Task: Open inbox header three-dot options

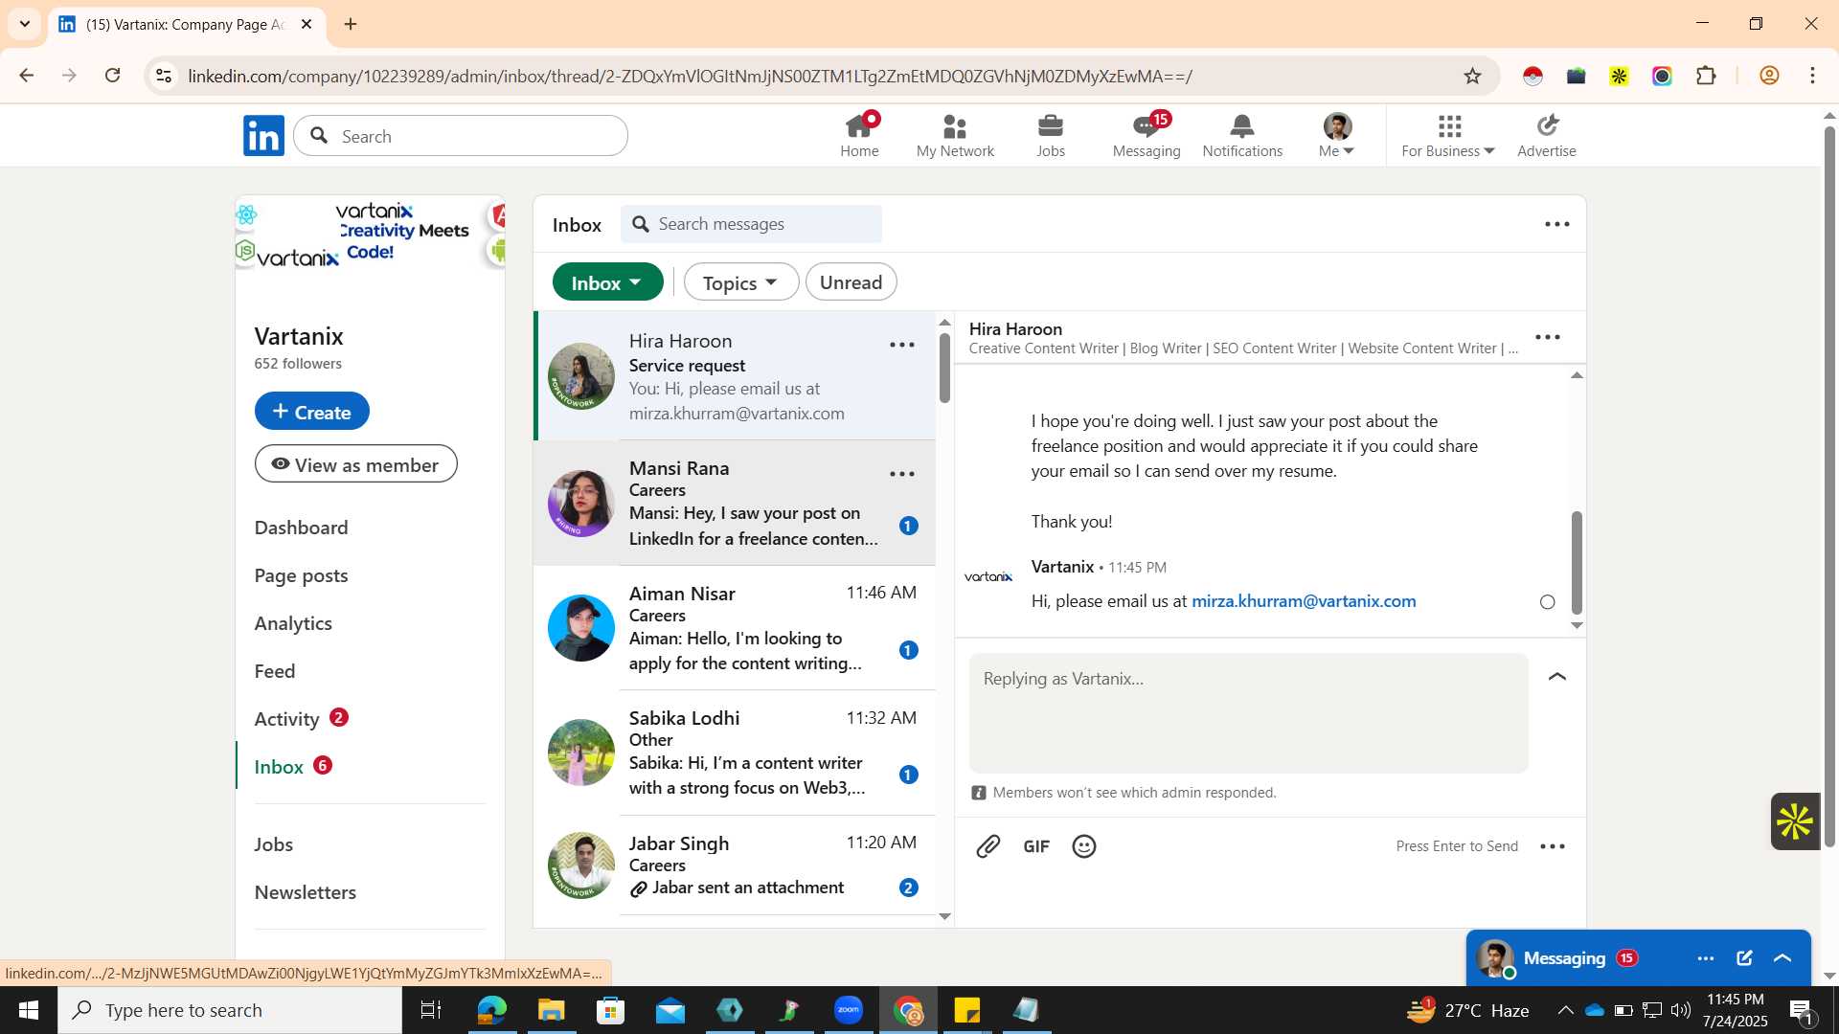Action: (1557, 224)
